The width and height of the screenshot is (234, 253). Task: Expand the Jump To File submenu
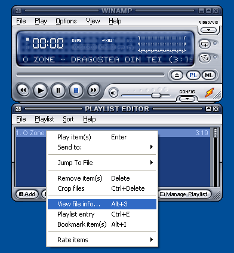point(102,163)
